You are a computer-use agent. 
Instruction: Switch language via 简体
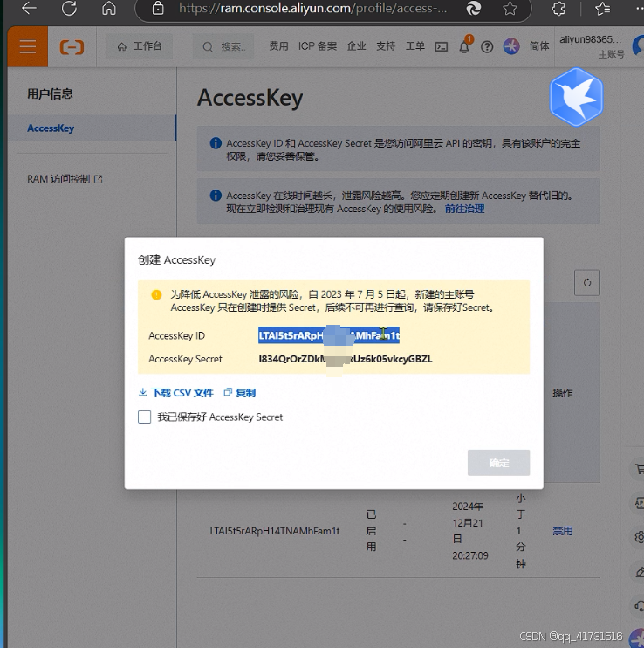click(x=539, y=46)
